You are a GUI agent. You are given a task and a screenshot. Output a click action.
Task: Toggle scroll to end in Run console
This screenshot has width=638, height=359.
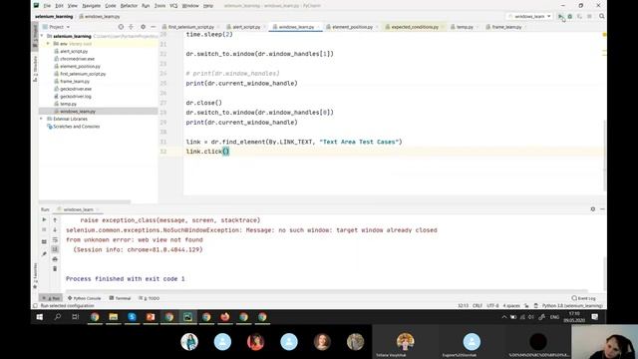pyautogui.click(x=55, y=249)
